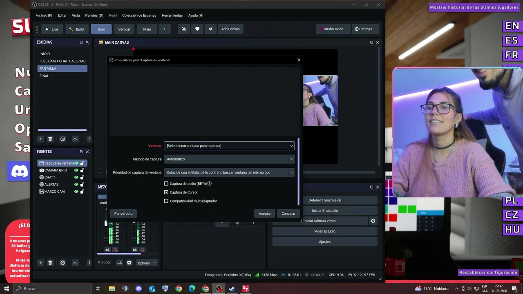Open more options dots in Fuentes panel
The image size is (523, 294).
[x=89, y=263]
